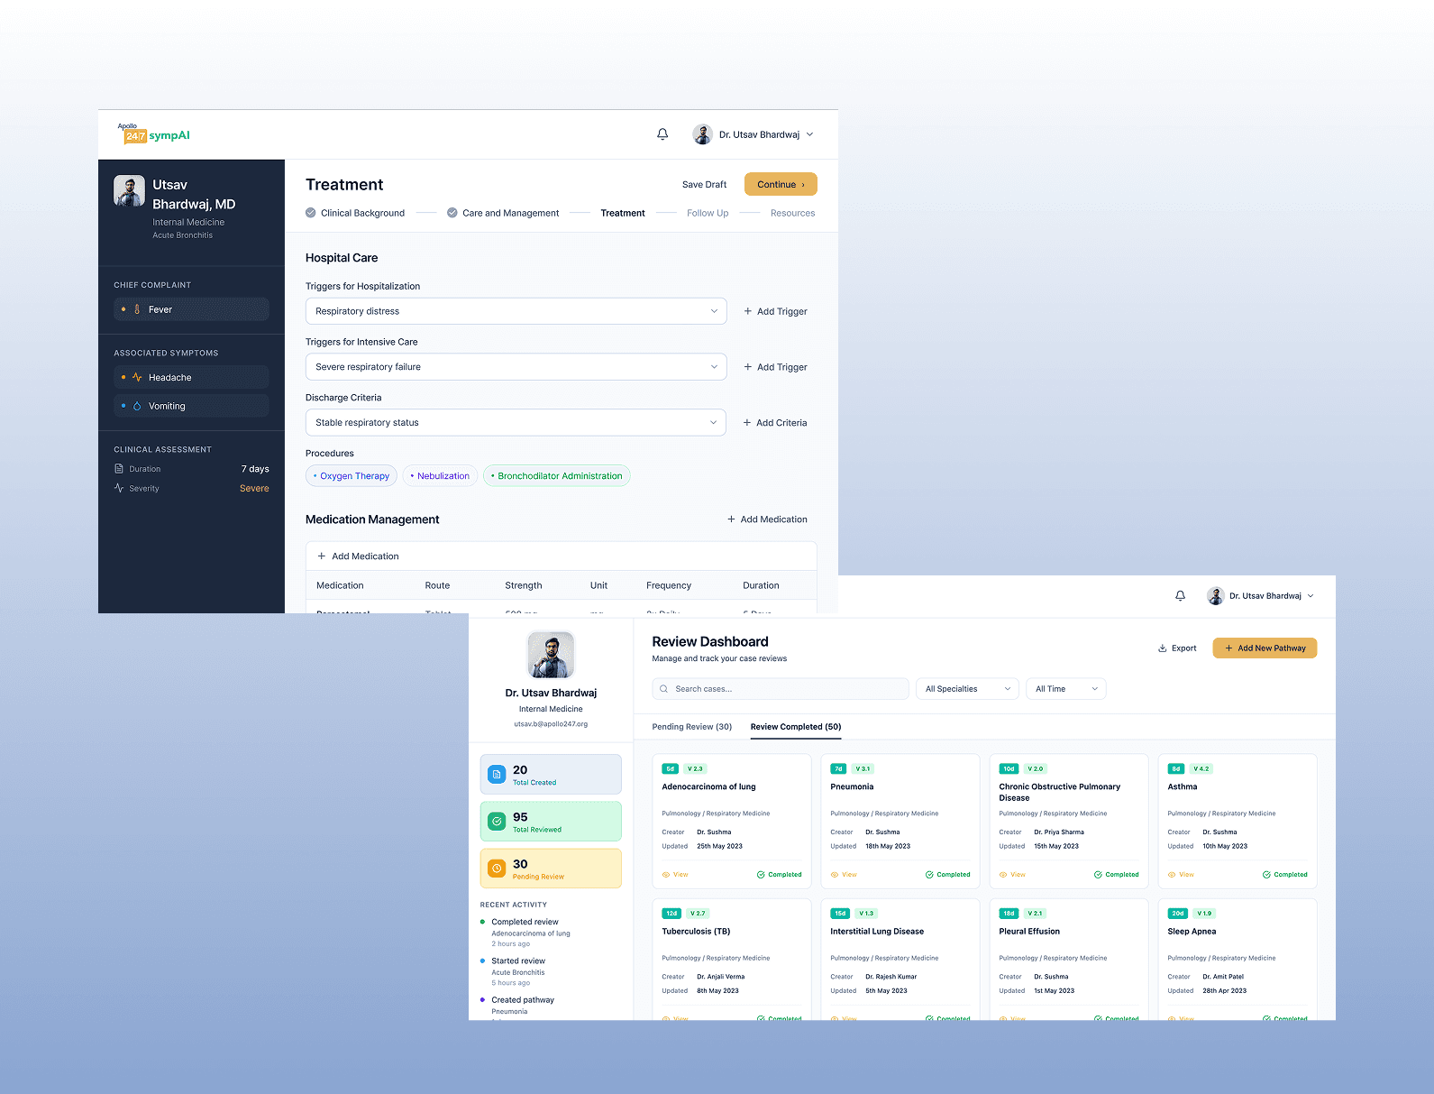Select the Bronchodilator Administration procedure tag
This screenshot has width=1434, height=1094.
tap(556, 476)
